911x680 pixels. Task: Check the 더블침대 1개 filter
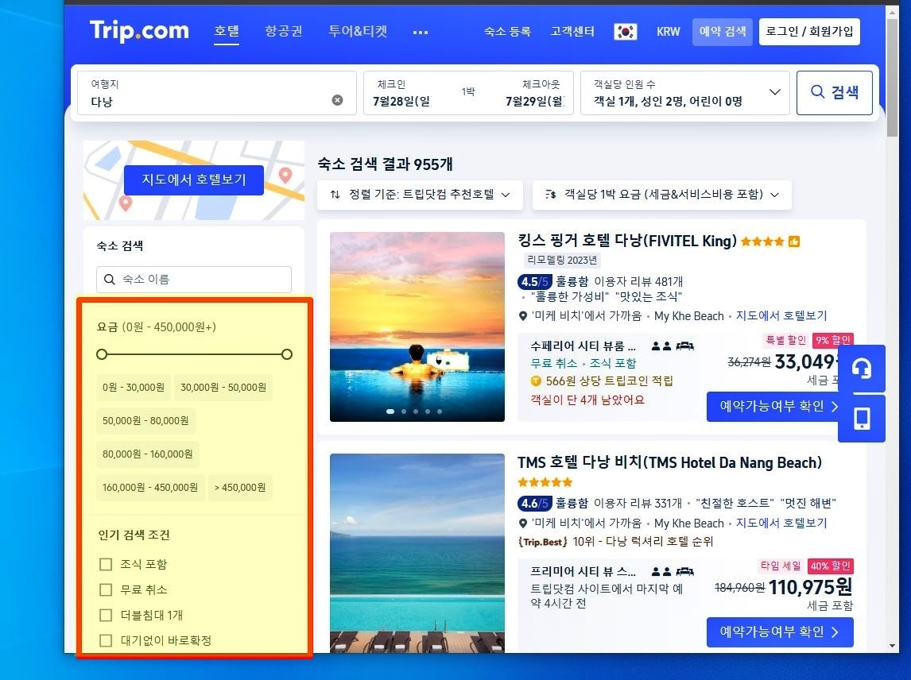(x=106, y=615)
